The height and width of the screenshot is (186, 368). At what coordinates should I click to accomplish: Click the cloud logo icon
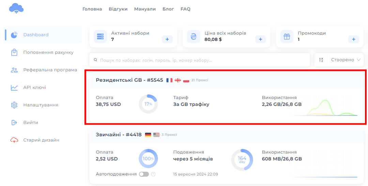[x=16, y=9]
